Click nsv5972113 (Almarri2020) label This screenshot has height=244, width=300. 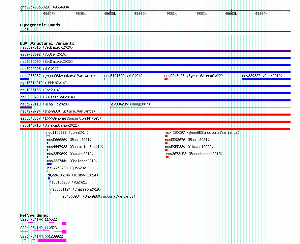point(44,104)
